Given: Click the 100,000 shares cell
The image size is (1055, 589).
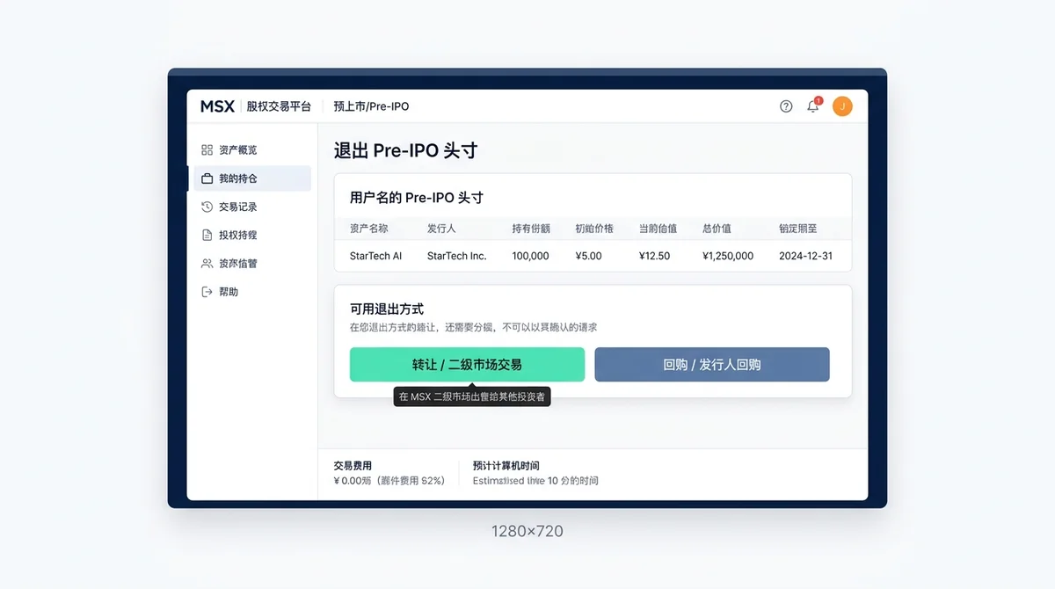Looking at the screenshot, I should coord(531,256).
